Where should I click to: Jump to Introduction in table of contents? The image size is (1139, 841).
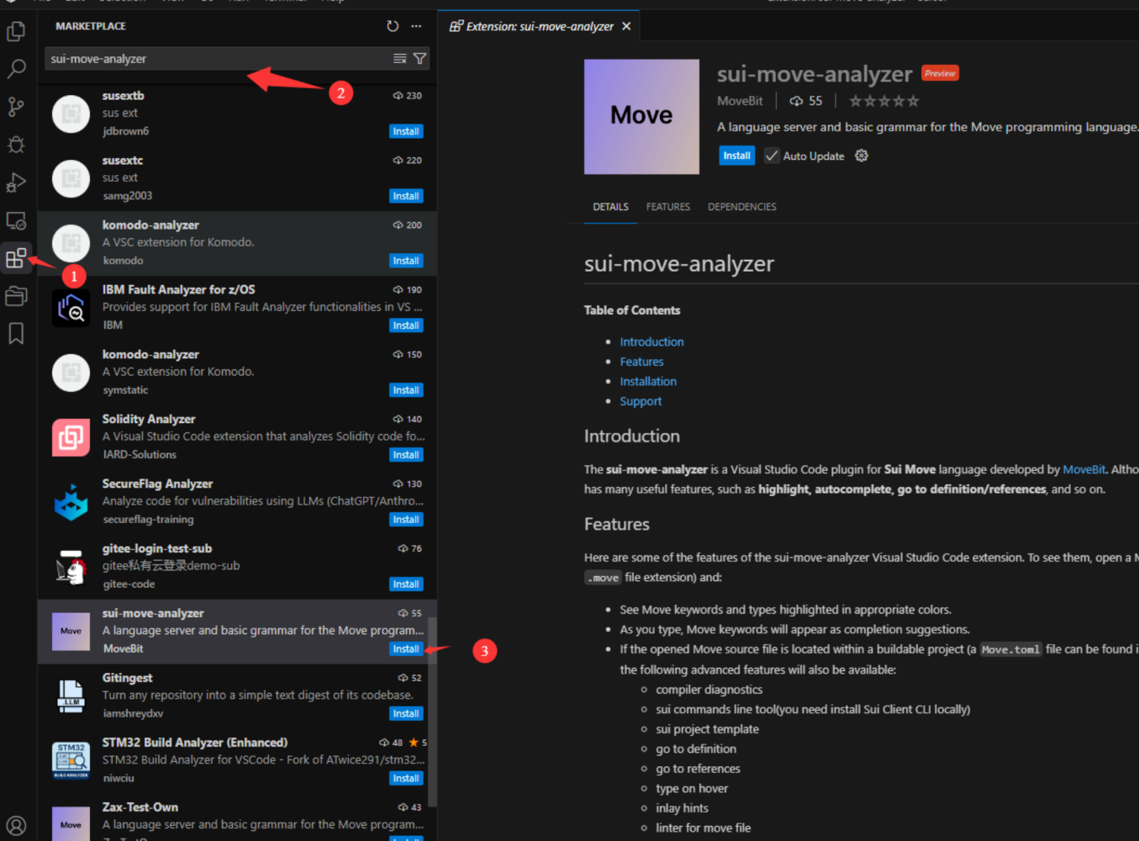pos(651,342)
